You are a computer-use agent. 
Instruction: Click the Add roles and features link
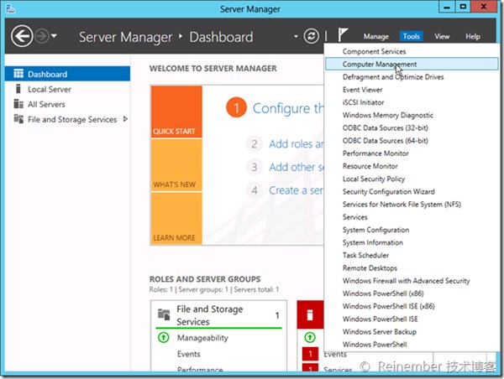tap(294, 144)
